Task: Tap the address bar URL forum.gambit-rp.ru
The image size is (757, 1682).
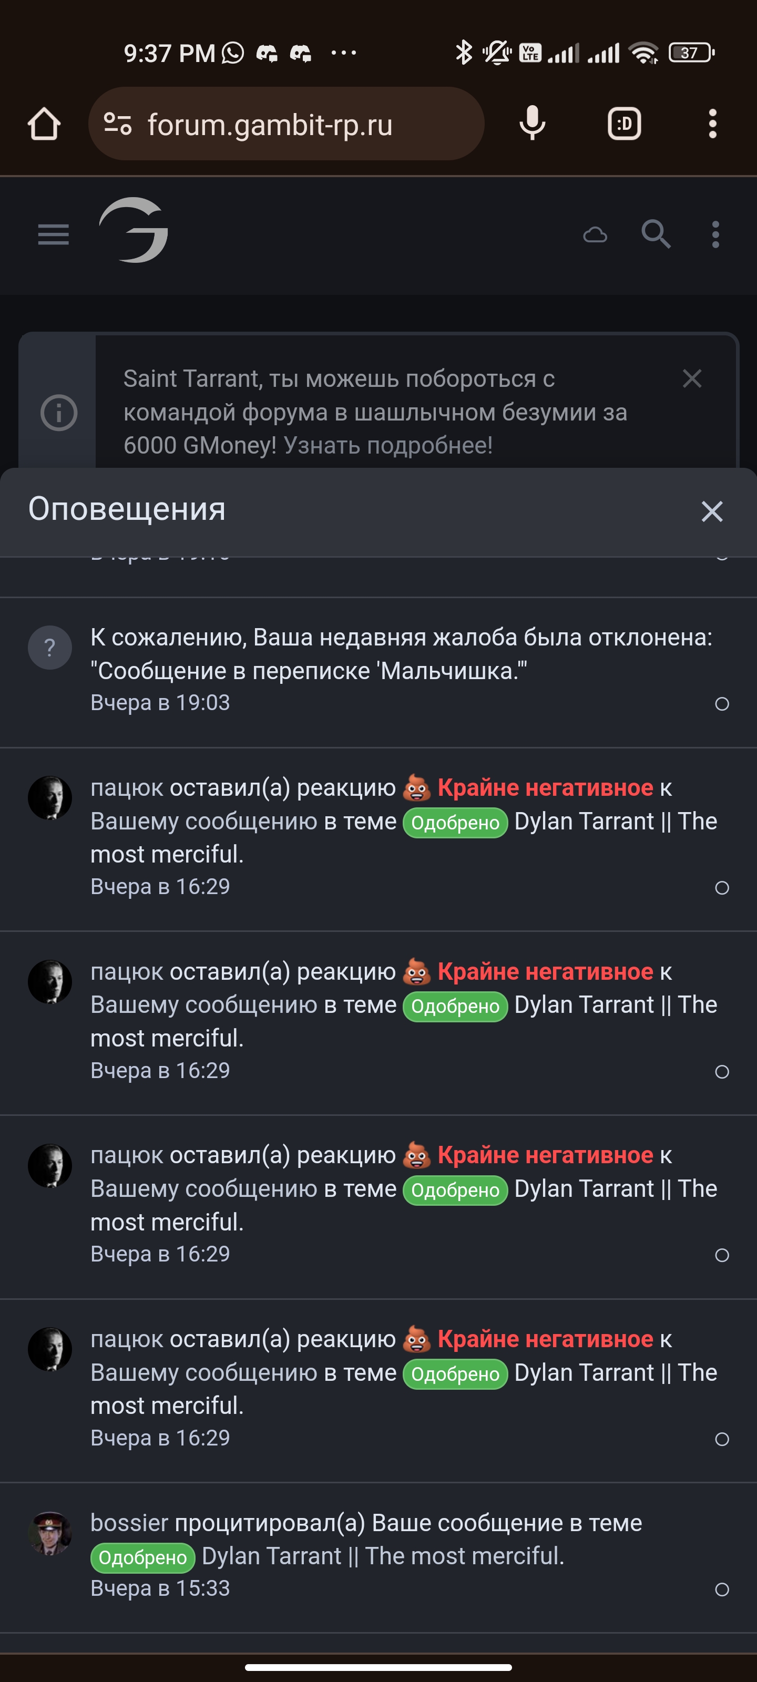Action: pos(270,125)
